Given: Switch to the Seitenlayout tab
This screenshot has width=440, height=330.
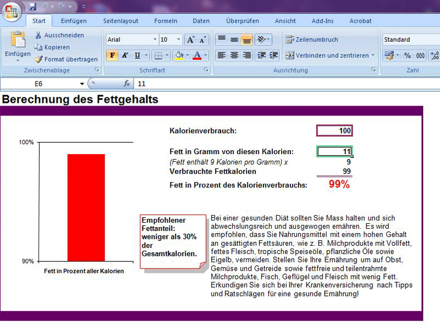Looking at the screenshot, I should (x=120, y=21).
